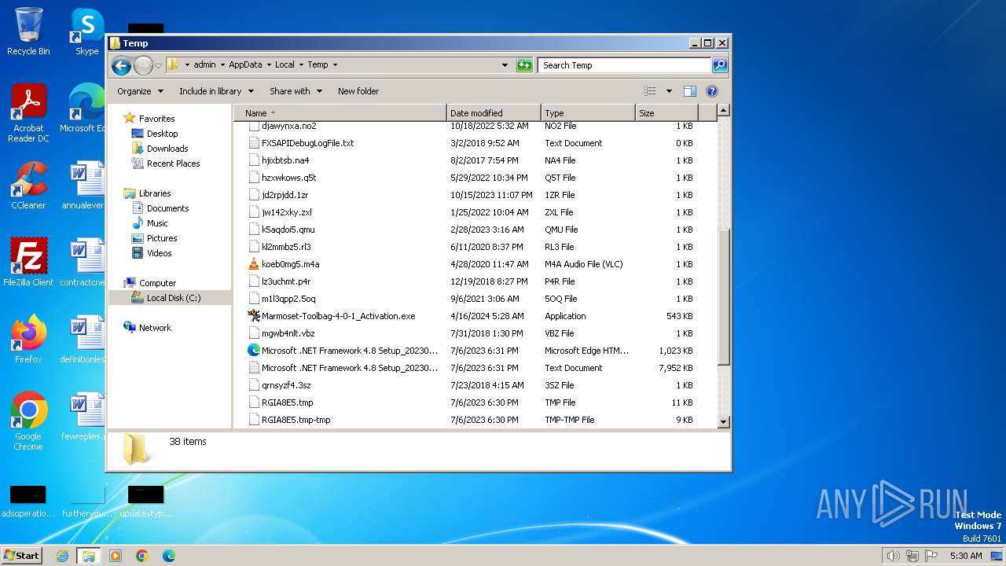
Task: Click the magnifier search icon
Action: tap(719, 65)
